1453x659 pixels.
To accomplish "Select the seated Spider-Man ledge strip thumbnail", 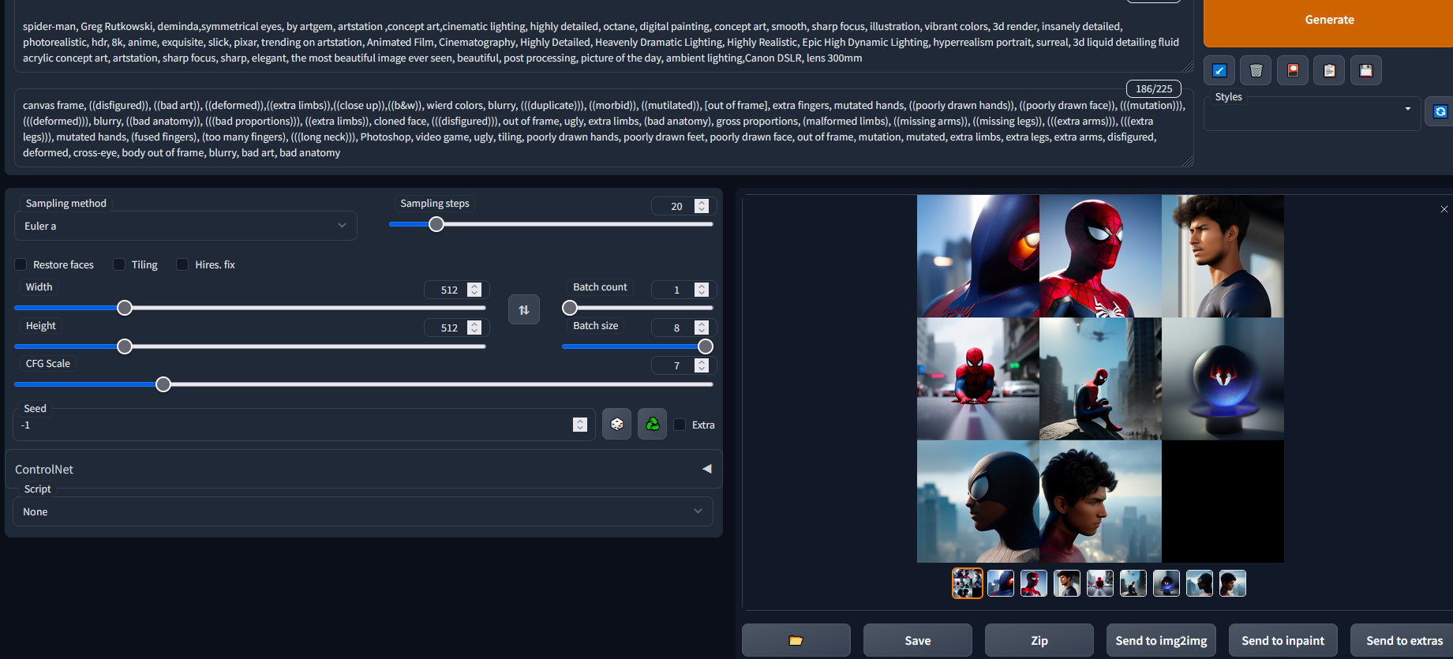I will pos(1133,583).
